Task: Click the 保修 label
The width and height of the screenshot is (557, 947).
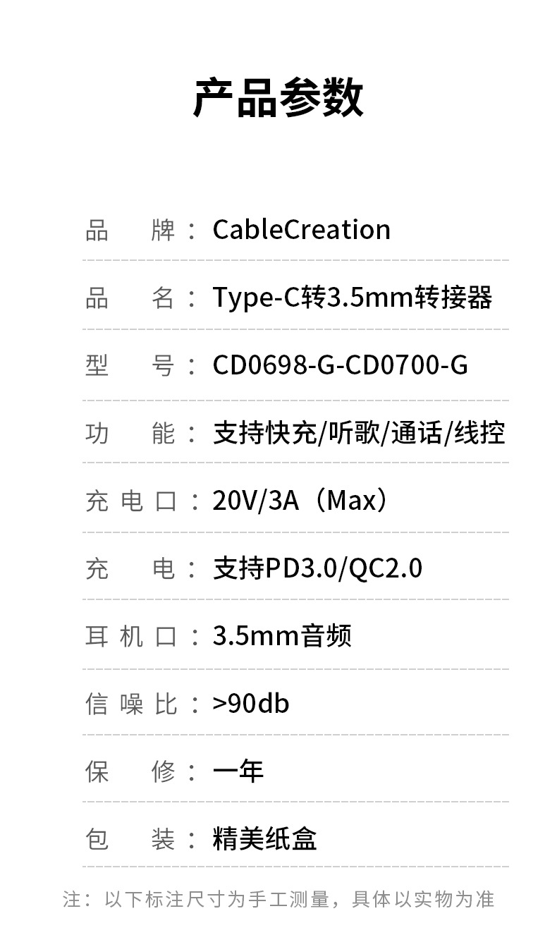Action: pyautogui.click(x=130, y=771)
